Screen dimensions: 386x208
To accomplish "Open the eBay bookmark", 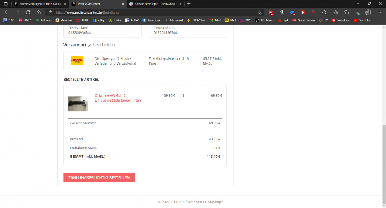I will coord(98,20).
